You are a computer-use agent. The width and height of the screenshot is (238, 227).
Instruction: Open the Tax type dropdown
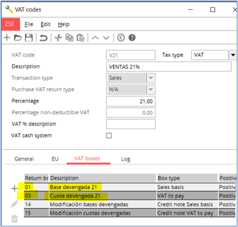point(233,55)
